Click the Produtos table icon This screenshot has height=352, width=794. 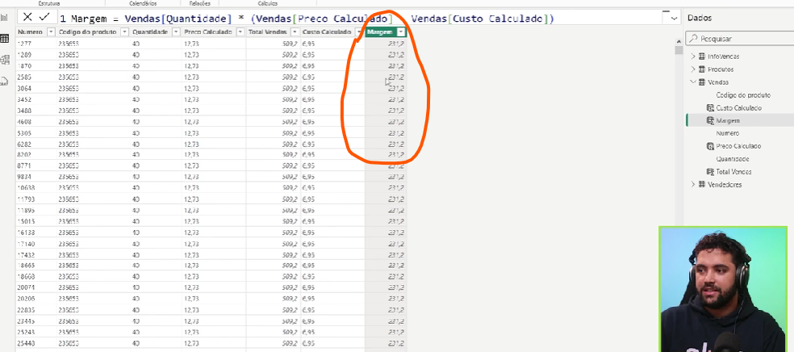(702, 69)
